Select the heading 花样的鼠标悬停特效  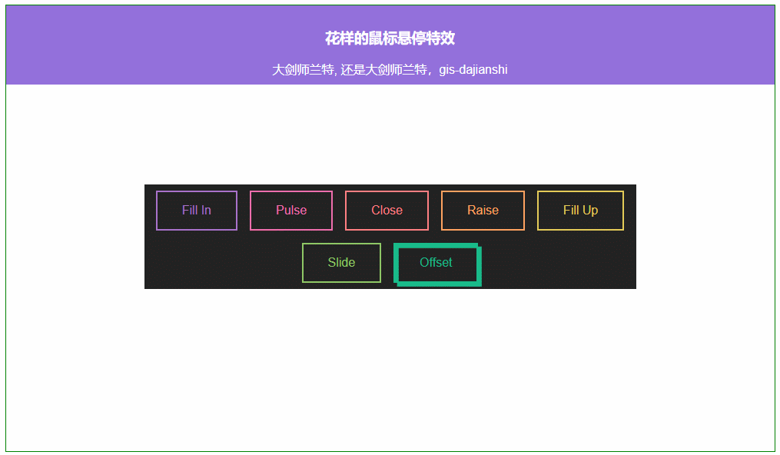[390, 38]
